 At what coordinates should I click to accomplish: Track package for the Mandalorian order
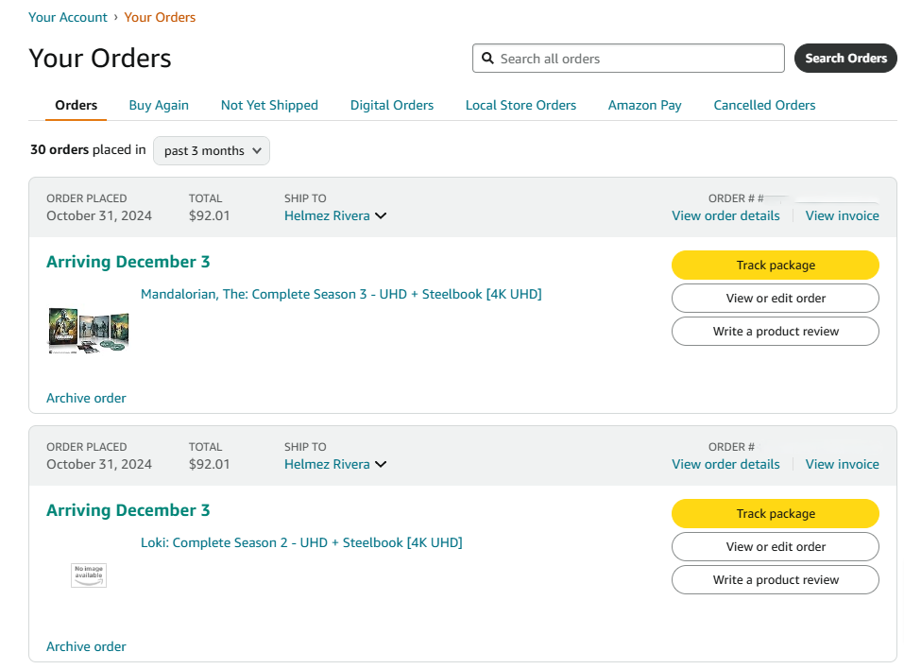tap(776, 266)
